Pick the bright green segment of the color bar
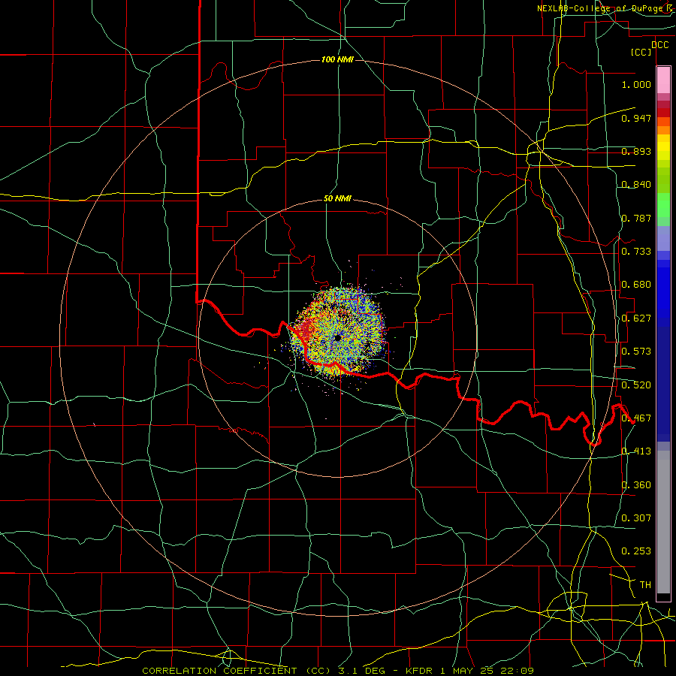 pyautogui.click(x=663, y=205)
